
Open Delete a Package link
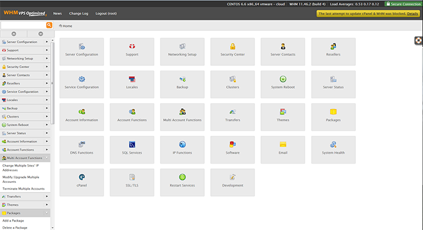[15, 228]
